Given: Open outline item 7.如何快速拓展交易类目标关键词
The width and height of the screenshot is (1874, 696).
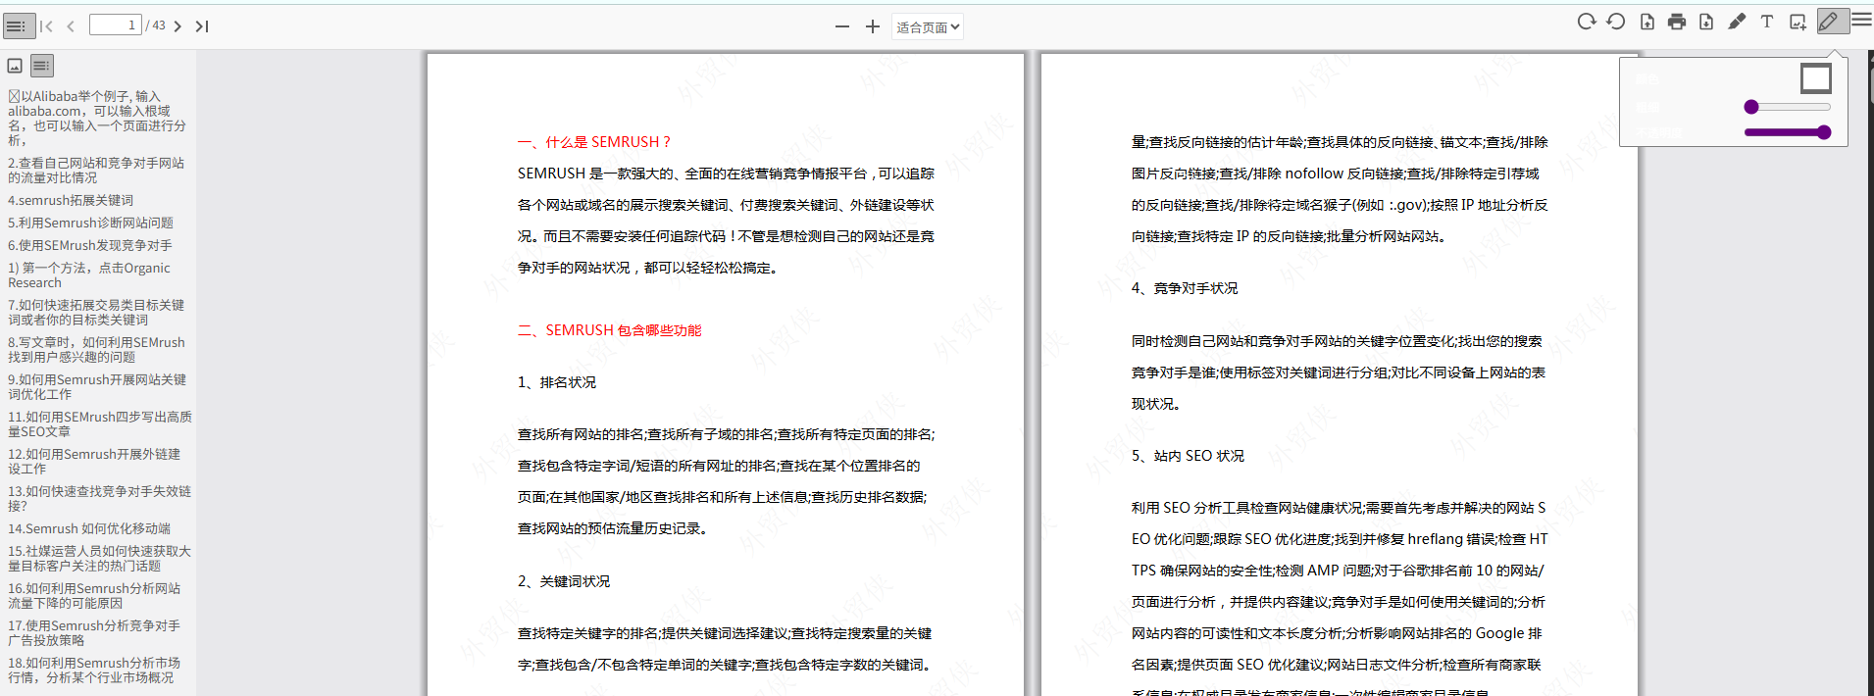Looking at the screenshot, I should point(96,313).
